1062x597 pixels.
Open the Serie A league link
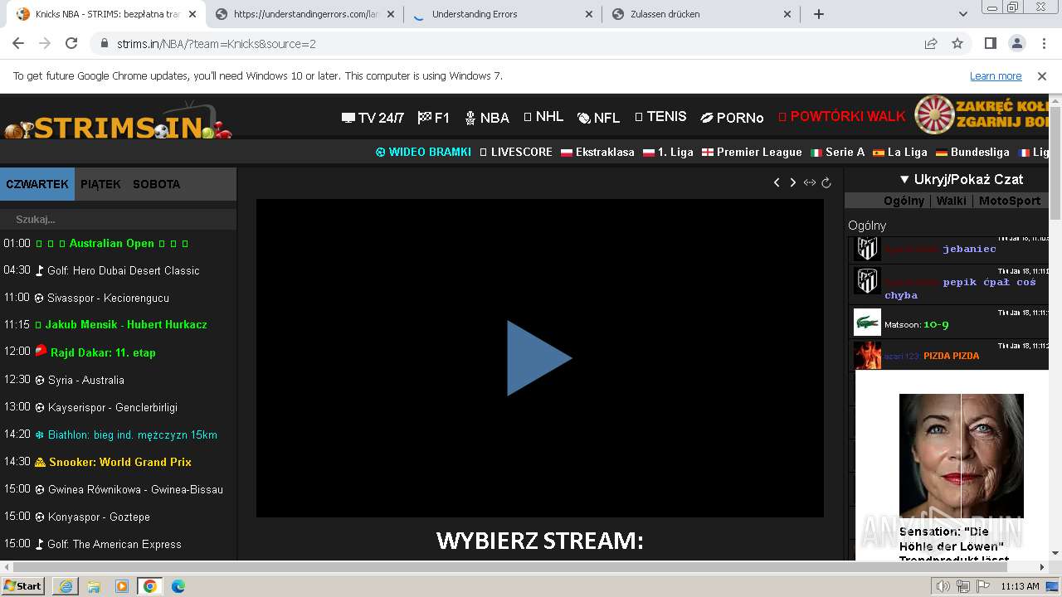pos(837,152)
